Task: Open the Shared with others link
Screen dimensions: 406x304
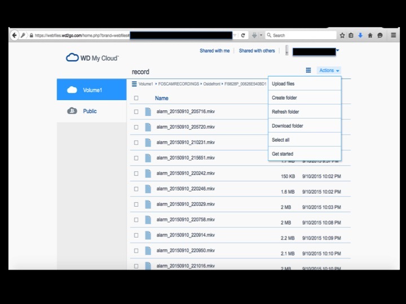Action: (257, 51)
